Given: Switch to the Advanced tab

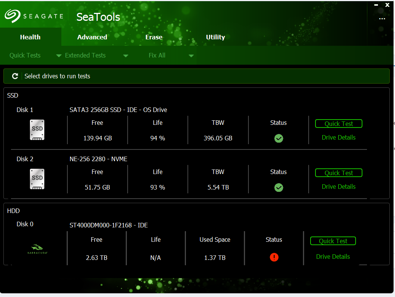Looking at the screenshot, I should point(92,37).
